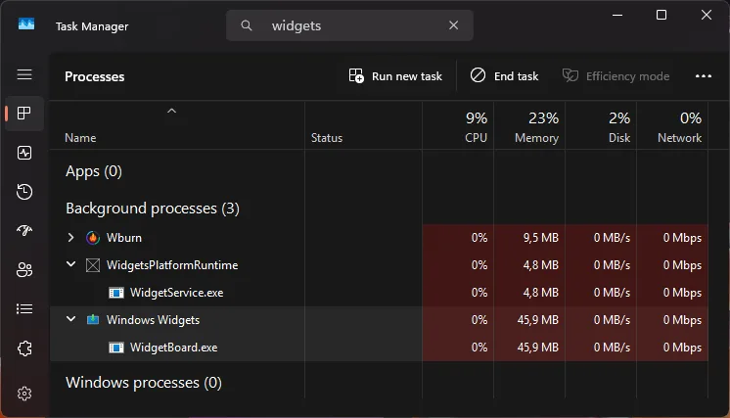The width and height of the screenshot is (730, 418).
Task: Click the Processes page title
Action: click(95, 76)
